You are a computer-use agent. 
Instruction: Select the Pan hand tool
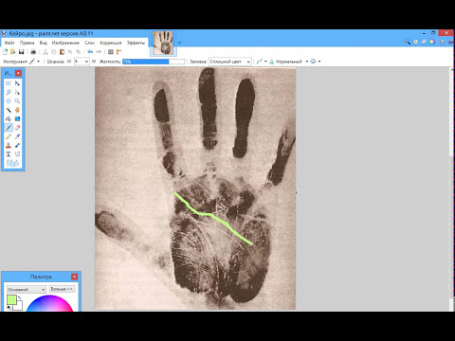[x=17, y=110]
